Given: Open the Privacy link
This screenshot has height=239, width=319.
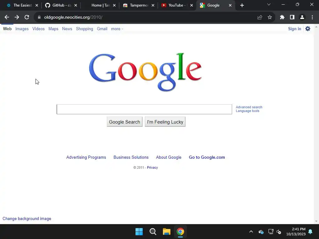Looking at the screenshot, I should pos(152,167).
